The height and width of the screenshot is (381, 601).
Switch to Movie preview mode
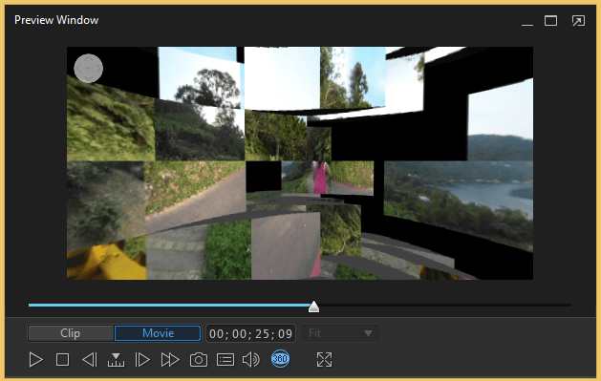(158, 333)
